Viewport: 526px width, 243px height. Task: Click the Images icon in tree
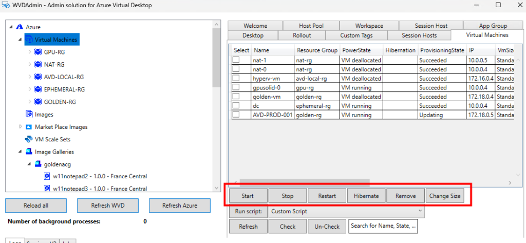tap(29, 115)
